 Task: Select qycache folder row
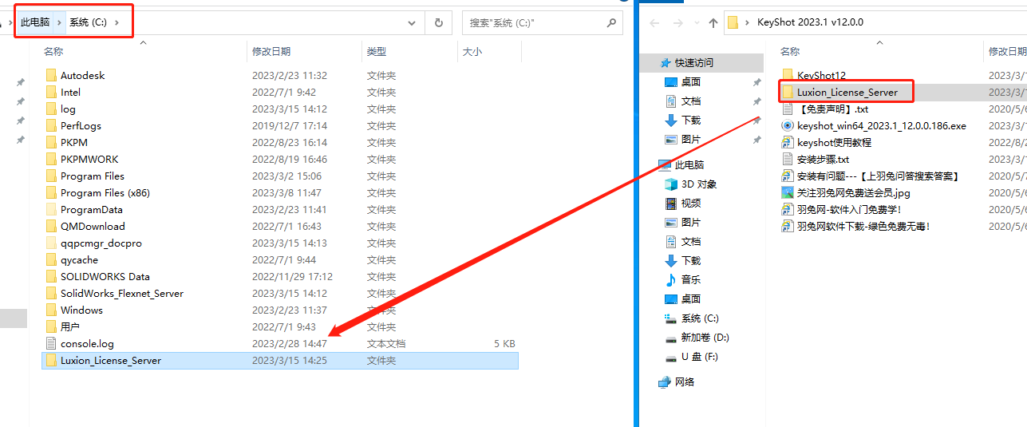[279, 259]
